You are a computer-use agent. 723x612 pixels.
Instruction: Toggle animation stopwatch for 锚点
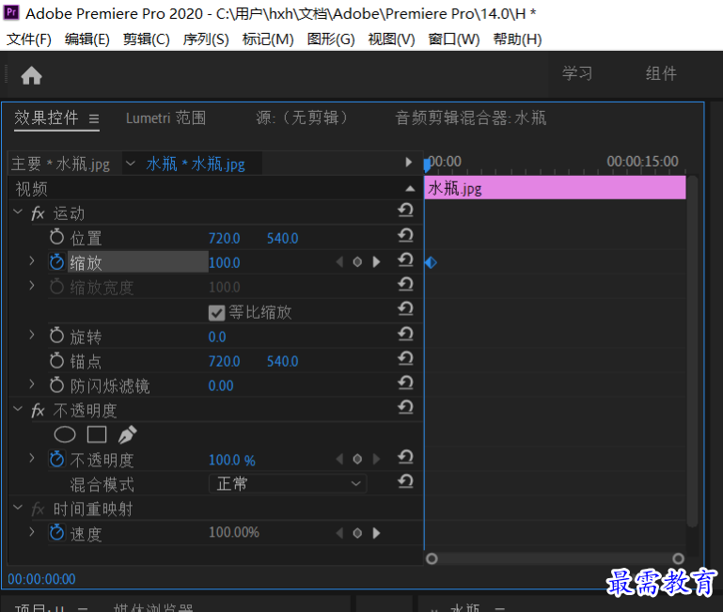click(56, 361)
